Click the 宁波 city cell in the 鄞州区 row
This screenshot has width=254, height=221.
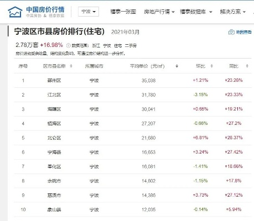94,81
